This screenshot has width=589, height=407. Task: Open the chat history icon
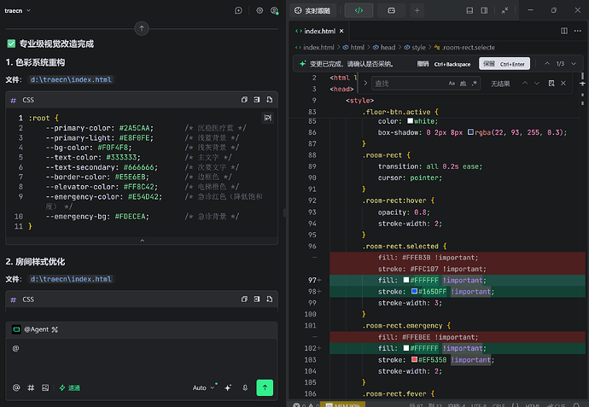[x=238, y=10]
